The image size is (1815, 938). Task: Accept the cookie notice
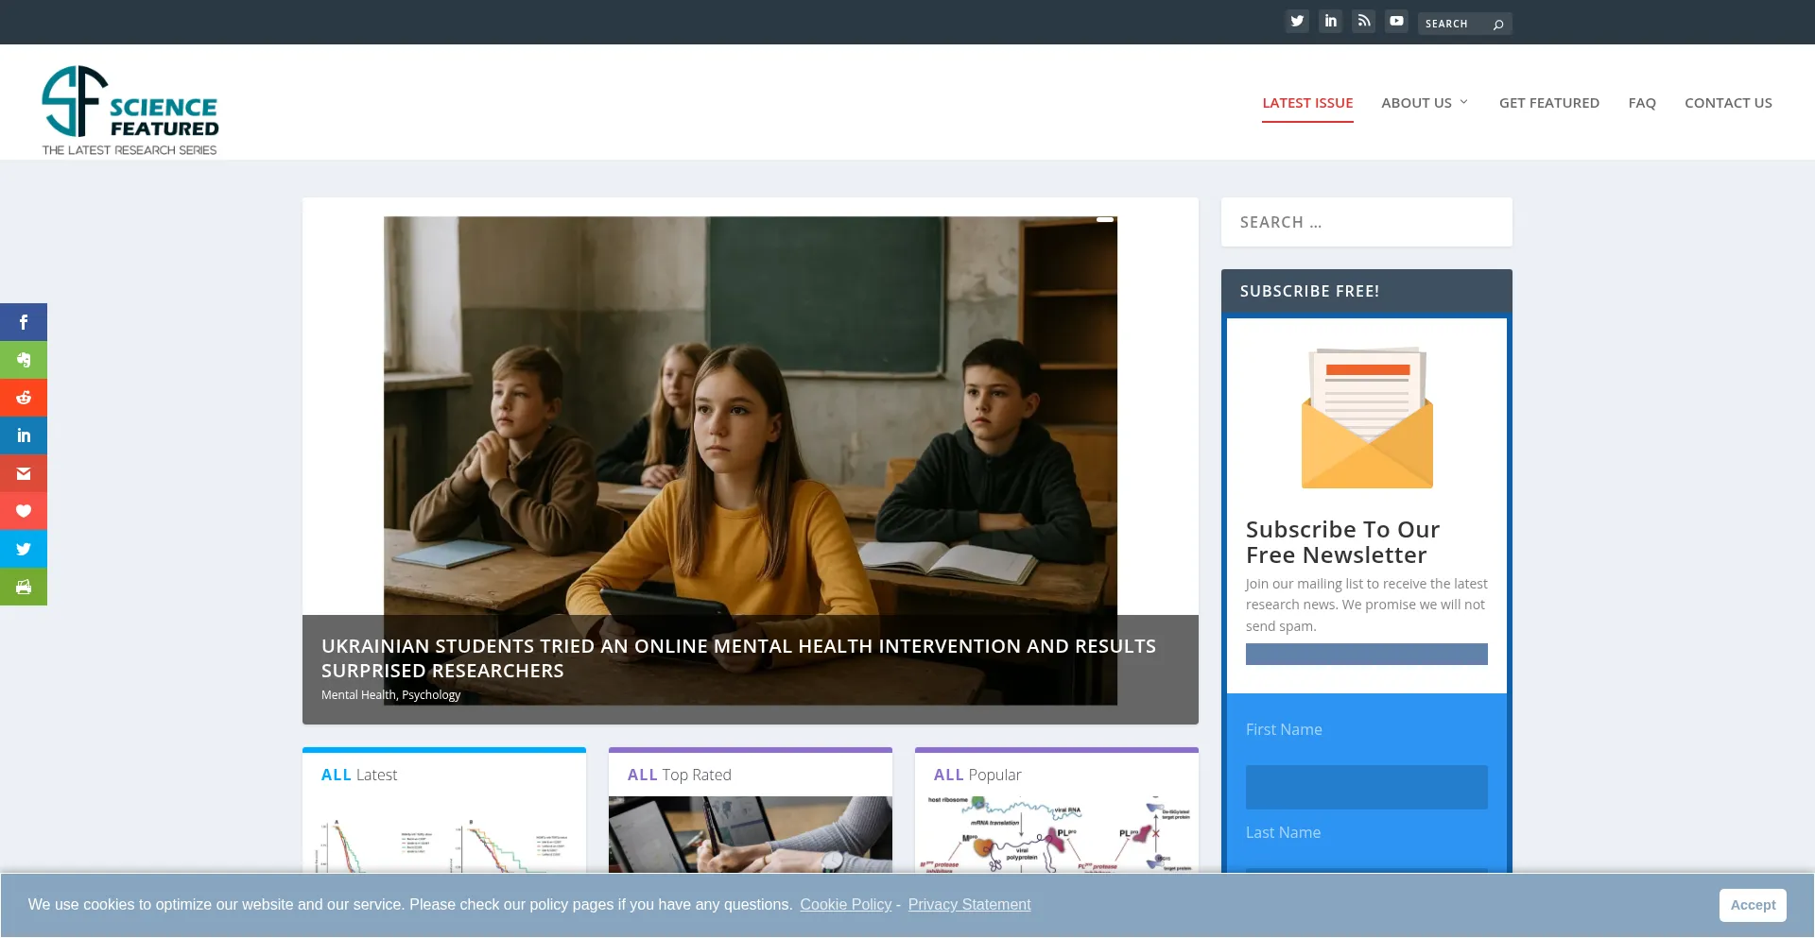coord(1752,905)
